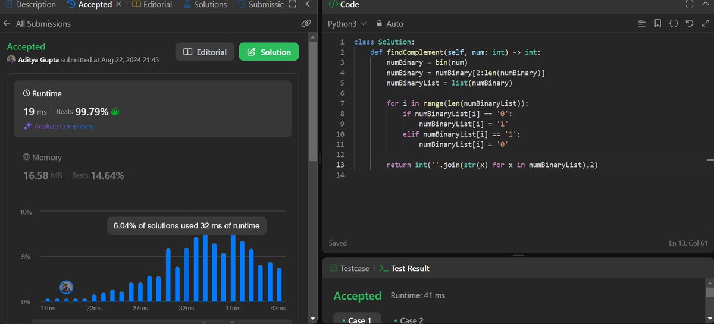
Task: Collapse left panel using the chevron arrow
Action: pyautogui.click(x=307, y=5)
